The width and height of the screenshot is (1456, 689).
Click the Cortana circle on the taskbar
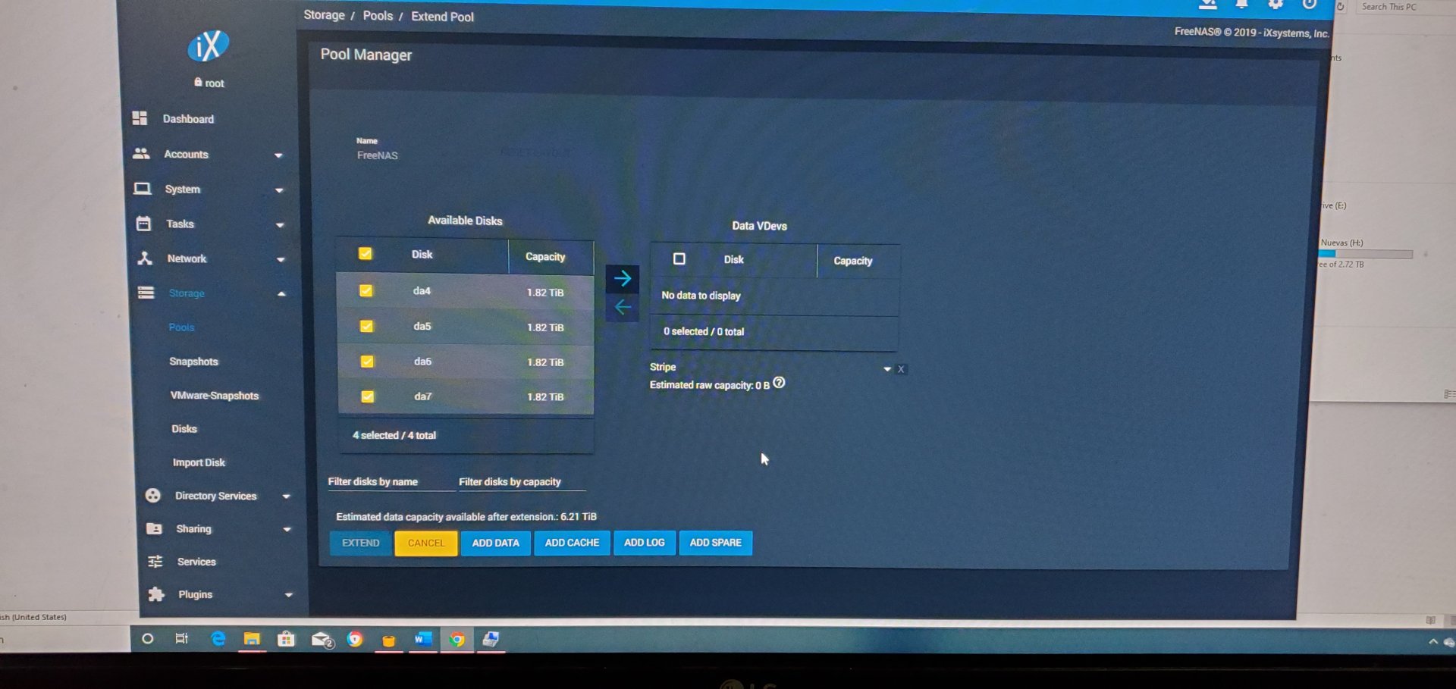click(148, 638)
